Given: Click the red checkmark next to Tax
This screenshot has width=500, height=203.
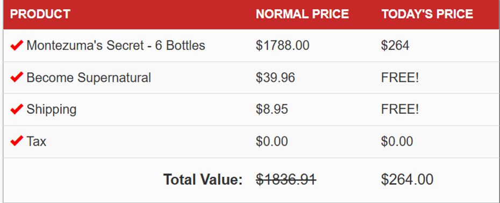Looking at the screenshot, I should (x=17, y=141).
